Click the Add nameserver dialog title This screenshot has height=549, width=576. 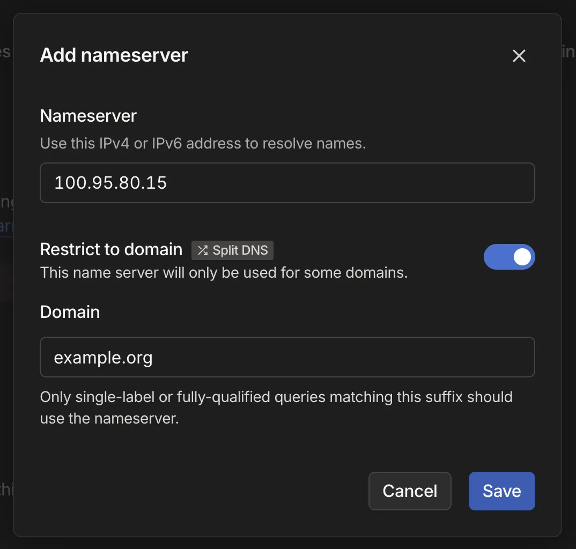tap(114, 55)
